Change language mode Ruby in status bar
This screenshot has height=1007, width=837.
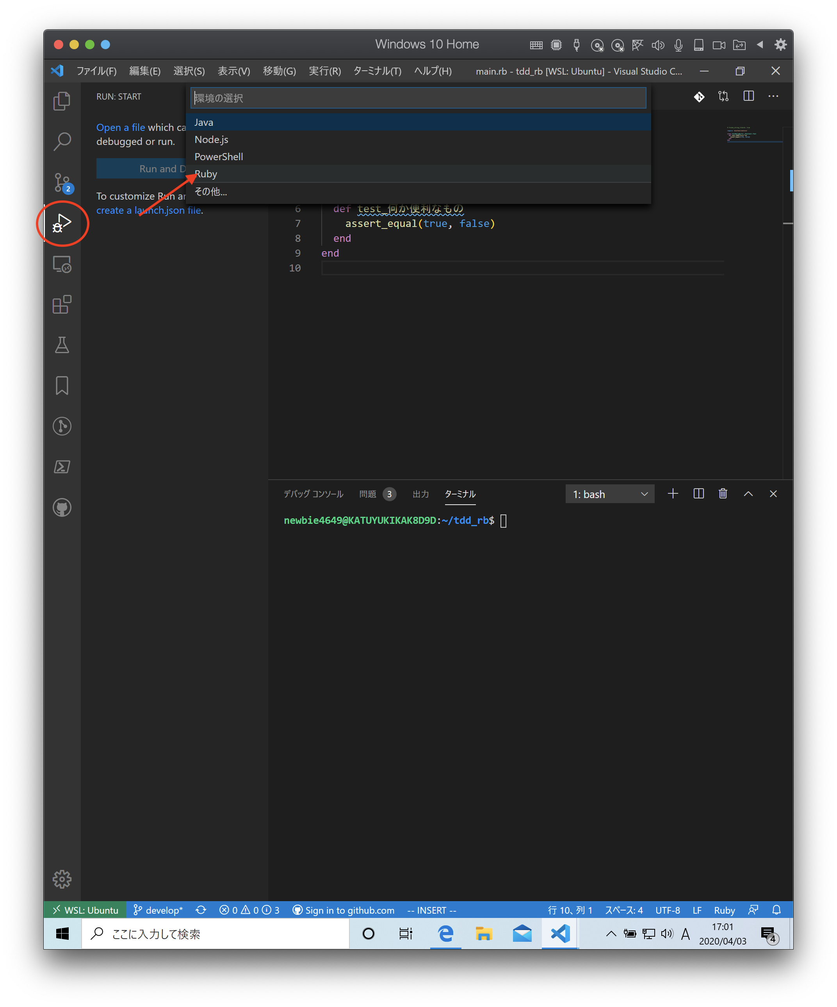(x=724, y=910)
